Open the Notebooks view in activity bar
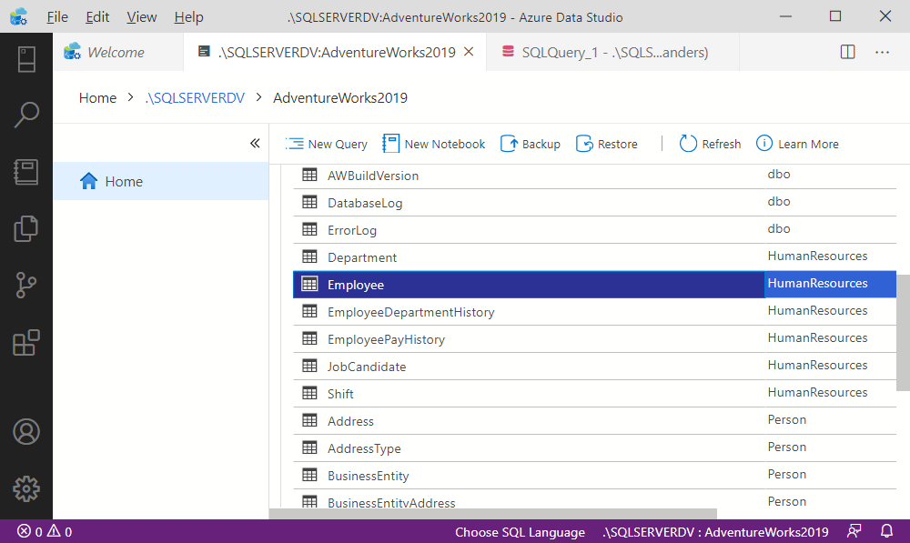910x543 pixels. (26, 172)
